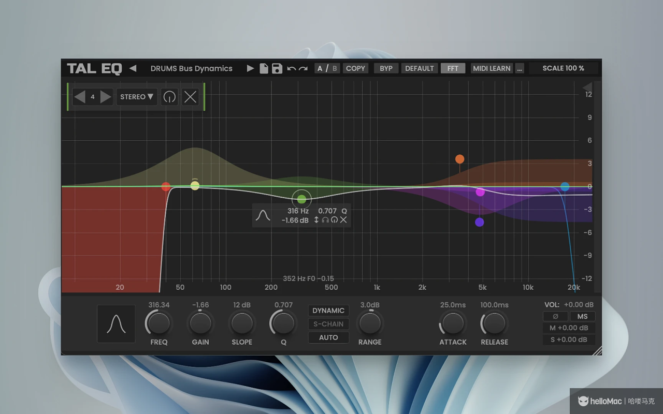Select the purple band node
The height and width of the screenshot is (414, 663).
pyautogui.click(x=479, y=222)
